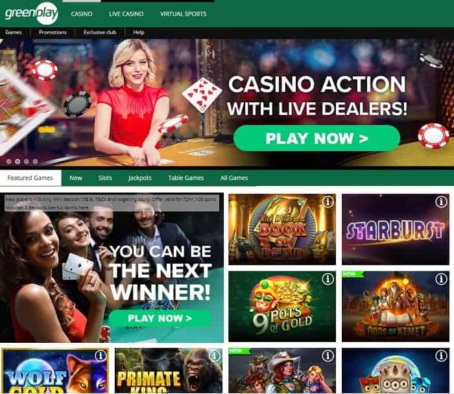
Task: Open info icon on Starburst tile
Action: coord(441,202)
